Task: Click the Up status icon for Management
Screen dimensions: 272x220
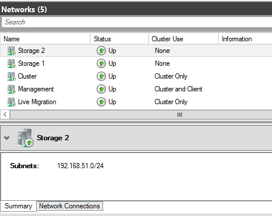Action: coord(101,89)
